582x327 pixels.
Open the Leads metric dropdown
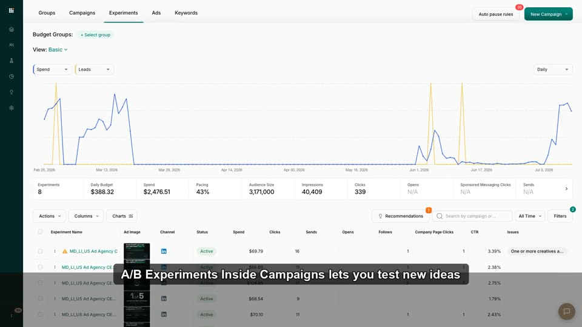tap(95, 69)
